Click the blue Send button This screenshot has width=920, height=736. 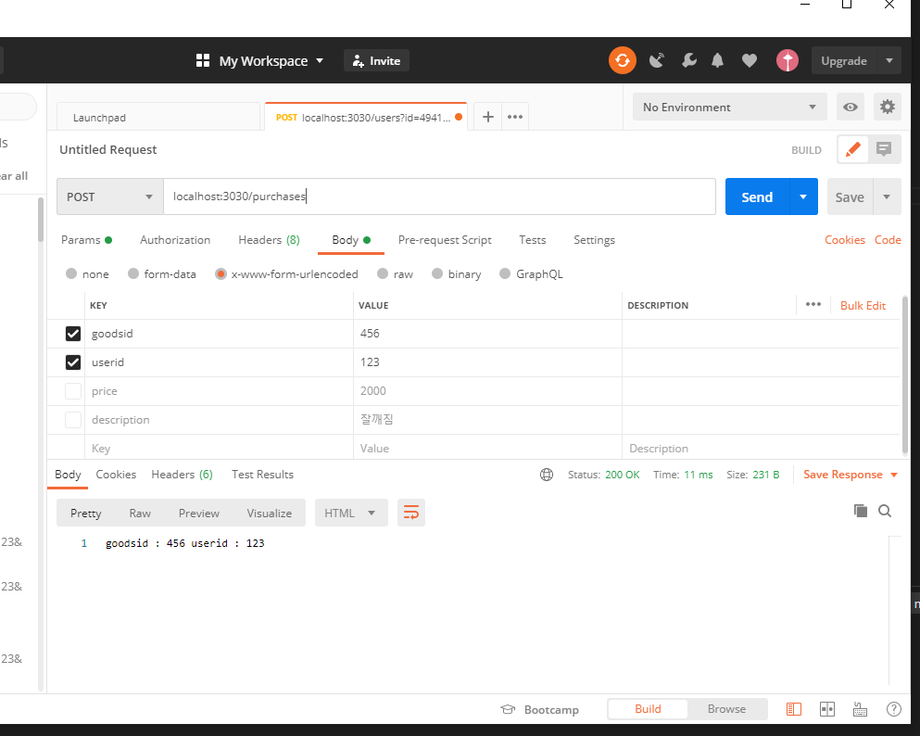tap(757, 197)
